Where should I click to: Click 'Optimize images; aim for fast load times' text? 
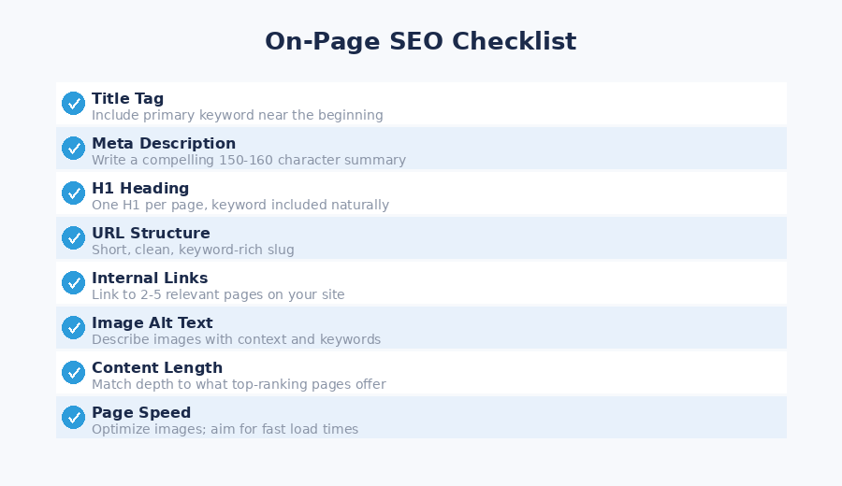click(x=225, y=429)
